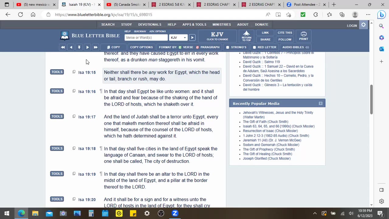Open browser Collections icon
Screen dimensions: 389x219
tap(342, 15)
